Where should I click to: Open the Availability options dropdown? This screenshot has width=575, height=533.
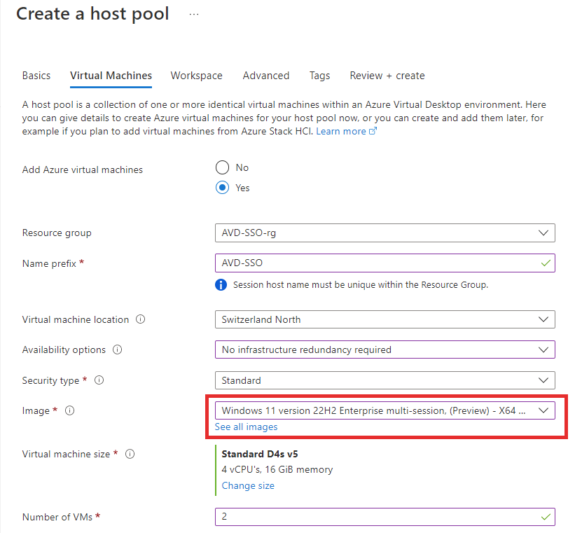click(x=385, y=349)
